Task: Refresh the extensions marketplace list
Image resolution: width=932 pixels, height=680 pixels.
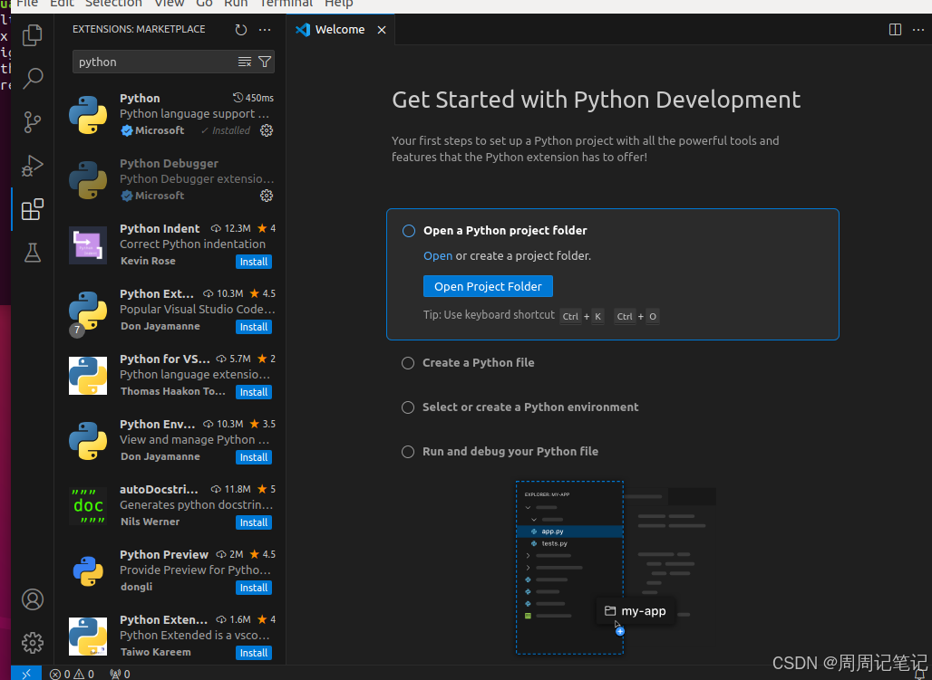Action: (x=240, y=29)
